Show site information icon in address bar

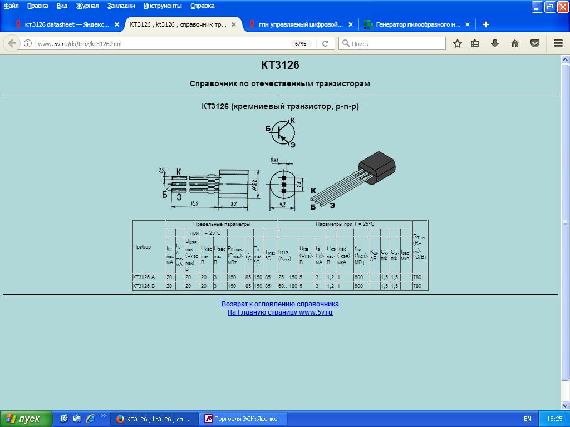click(28, 43)
